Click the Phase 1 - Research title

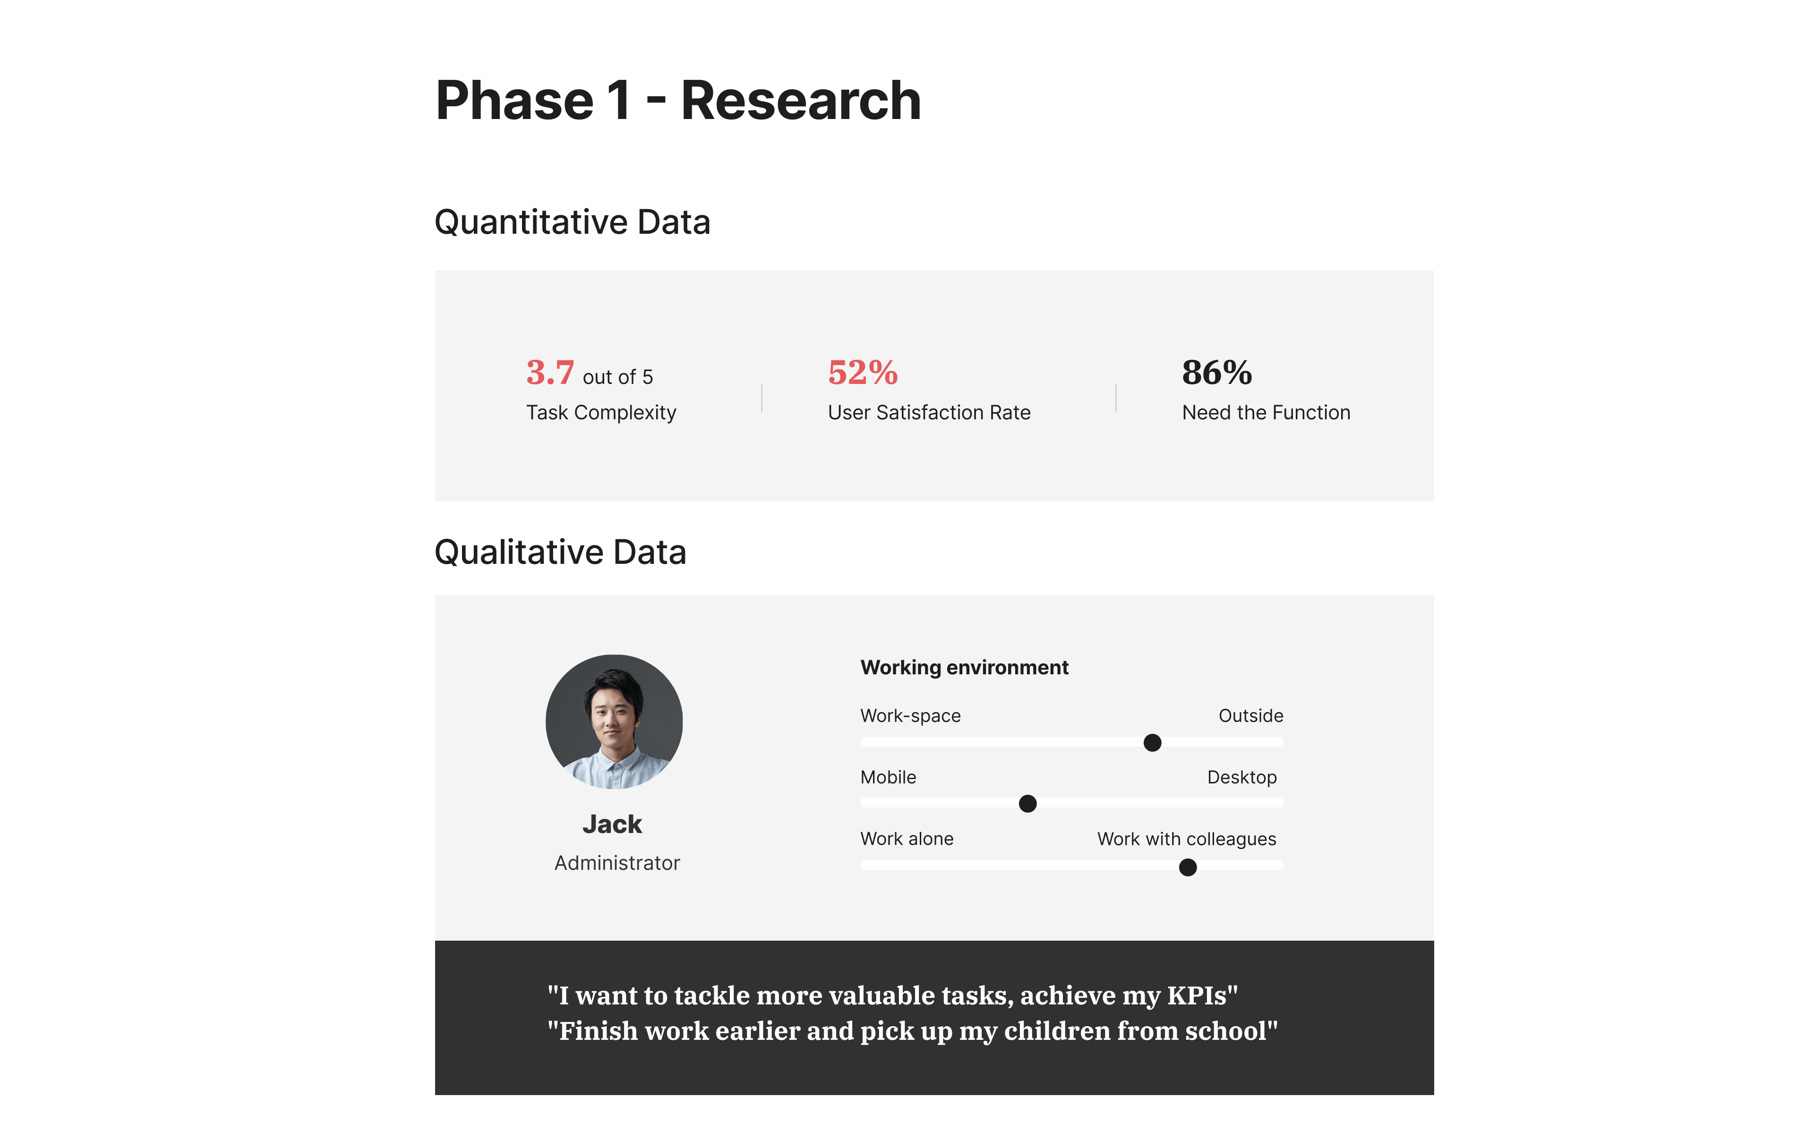point(678,100)
